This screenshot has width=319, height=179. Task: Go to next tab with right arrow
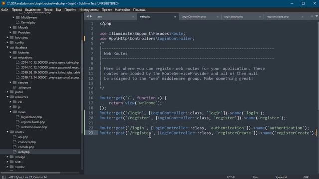point(91,16)
